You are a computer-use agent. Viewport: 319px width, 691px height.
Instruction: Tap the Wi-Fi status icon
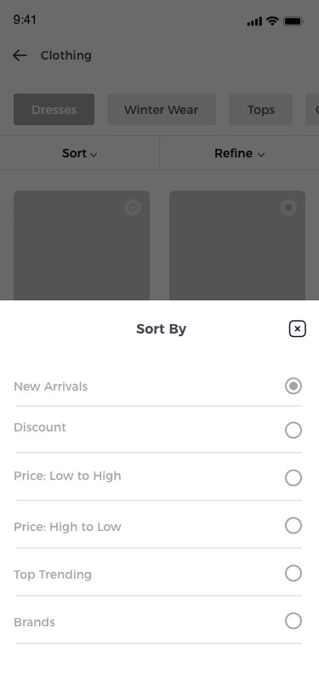(x=273, y=20)
